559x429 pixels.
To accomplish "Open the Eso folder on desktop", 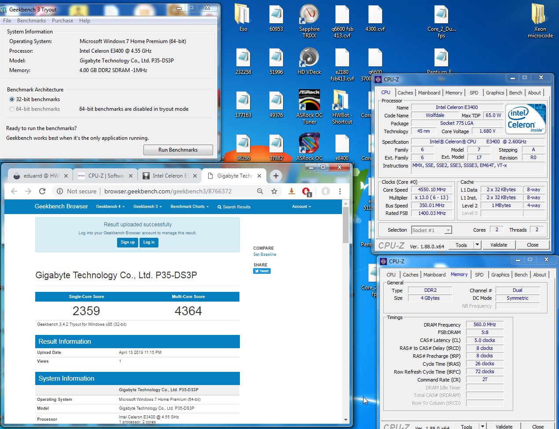I will (x=243, y=18).
